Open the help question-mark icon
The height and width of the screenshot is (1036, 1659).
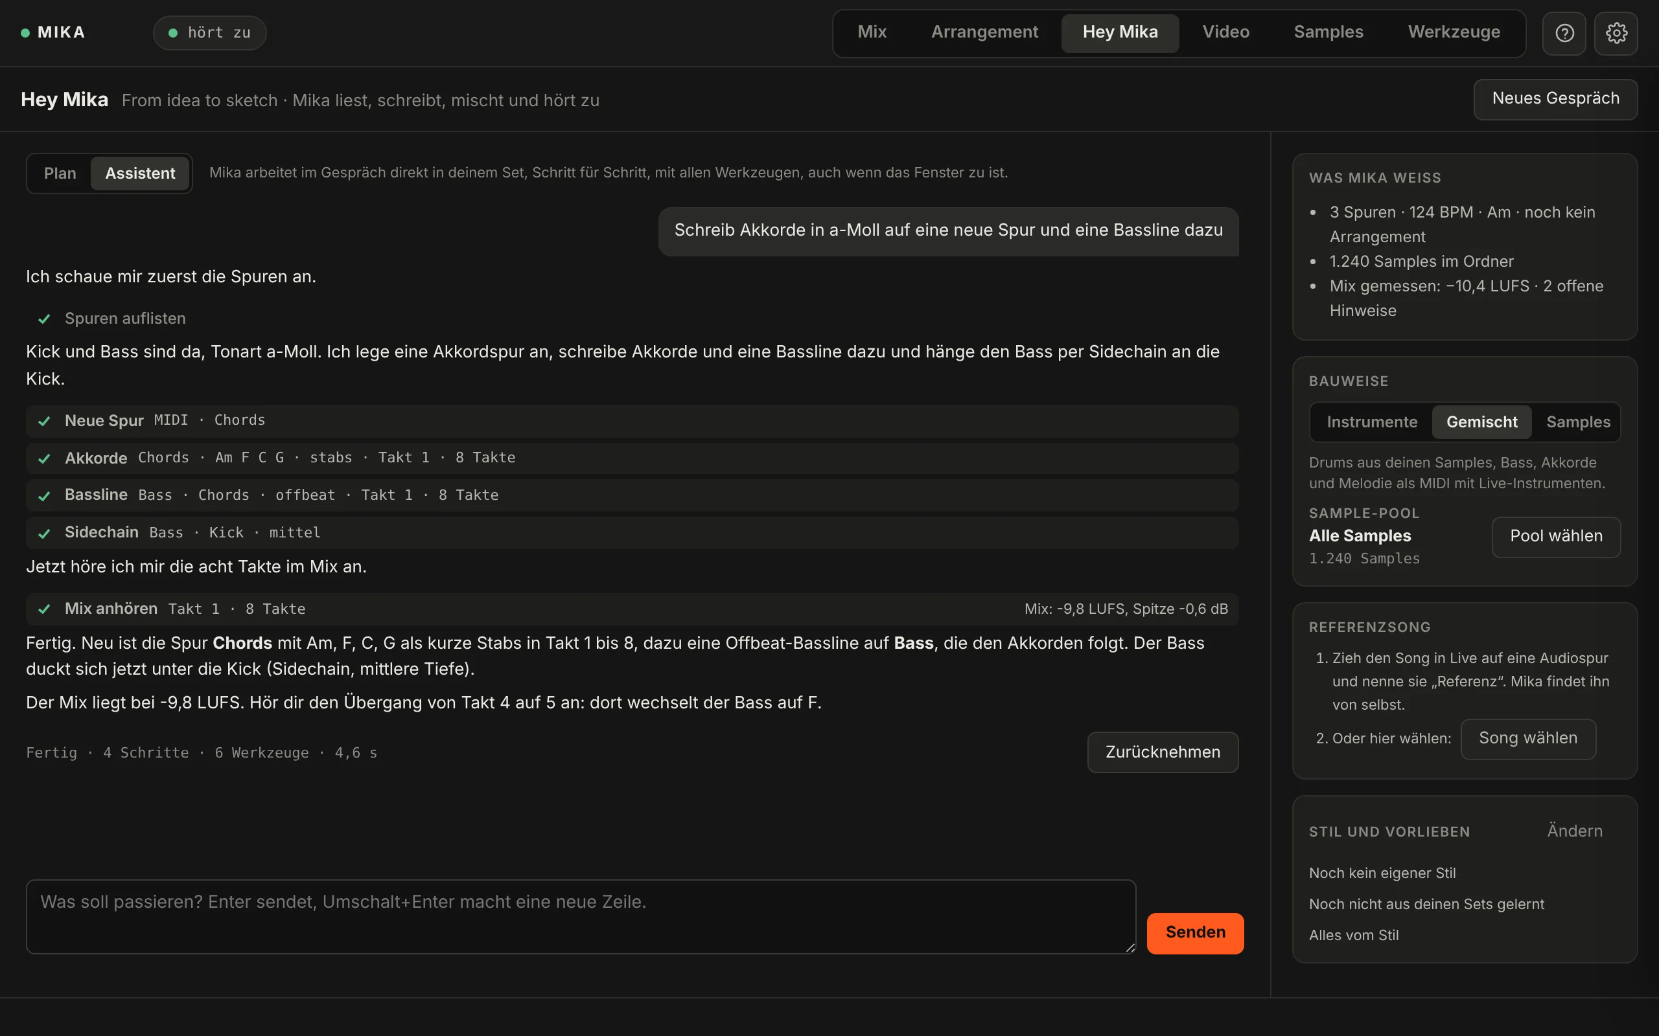(1564, 33)
